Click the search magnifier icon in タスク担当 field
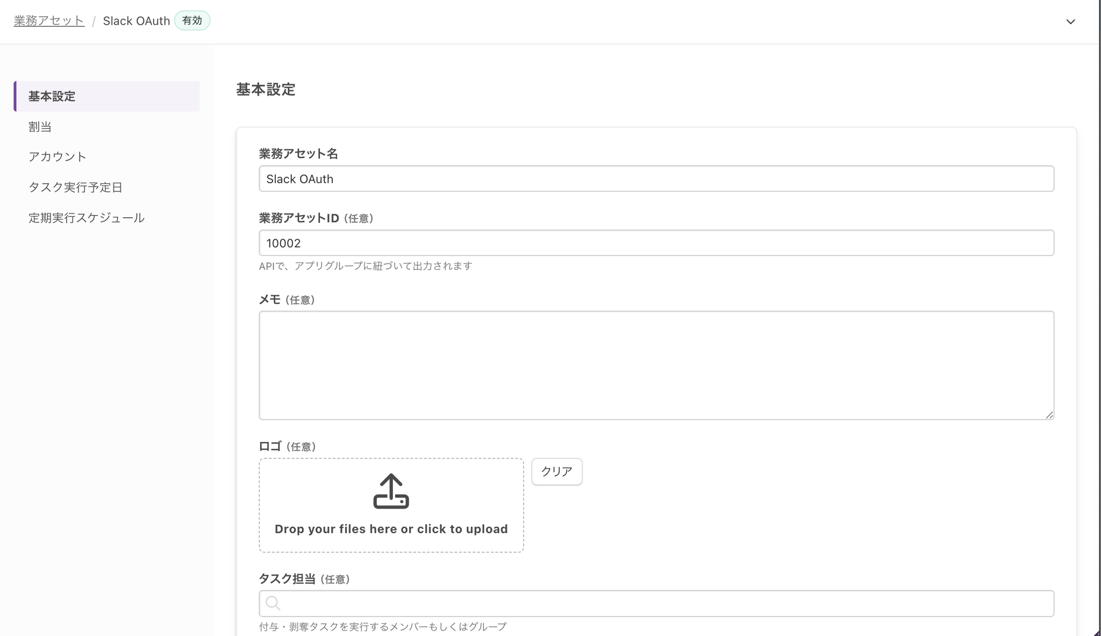This screenshot has width=1101, height=636. click(273, 603)
